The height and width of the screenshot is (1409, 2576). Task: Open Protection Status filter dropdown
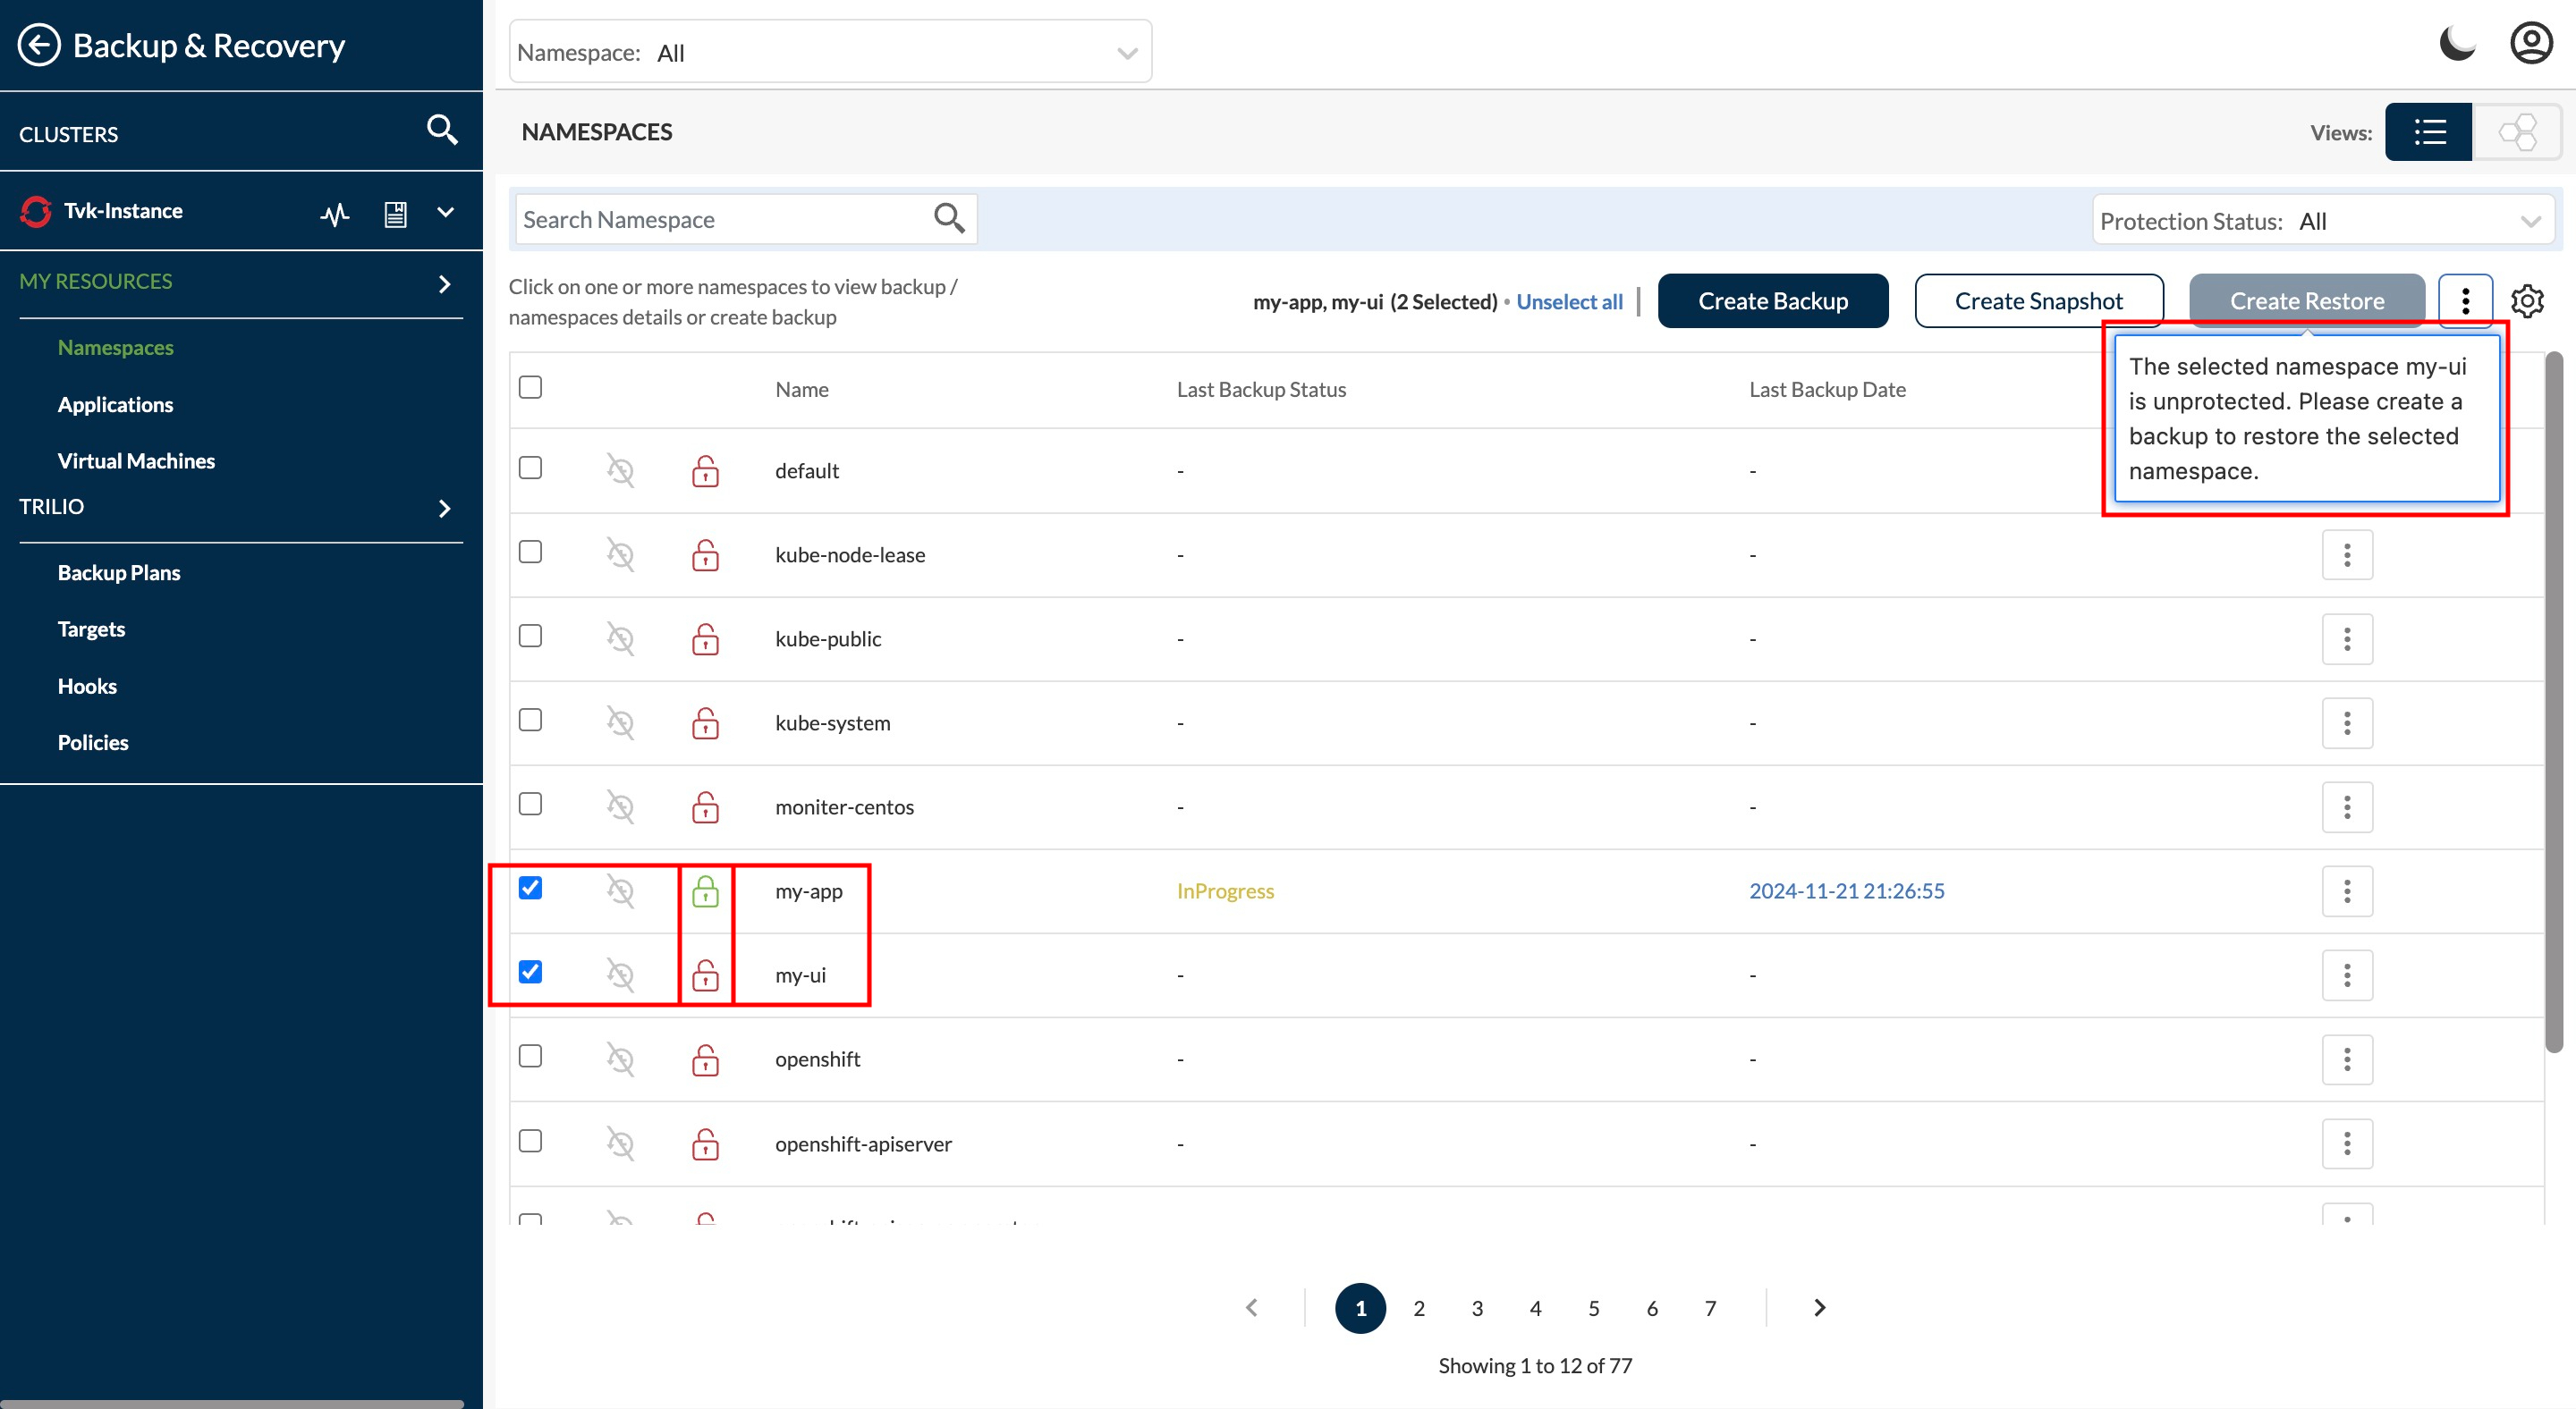point(2322,221)
